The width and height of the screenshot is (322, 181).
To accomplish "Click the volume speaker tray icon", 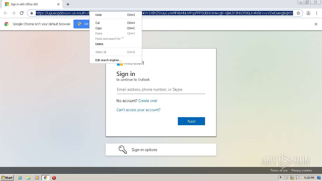I will [x=286, y=178].
